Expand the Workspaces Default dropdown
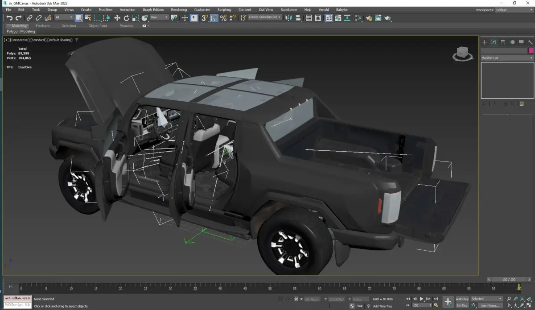535x310 pixels. pyautogui.click(x=514, y=10)
